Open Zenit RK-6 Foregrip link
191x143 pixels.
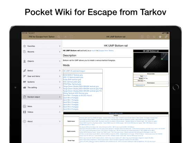tap(71, 109)
